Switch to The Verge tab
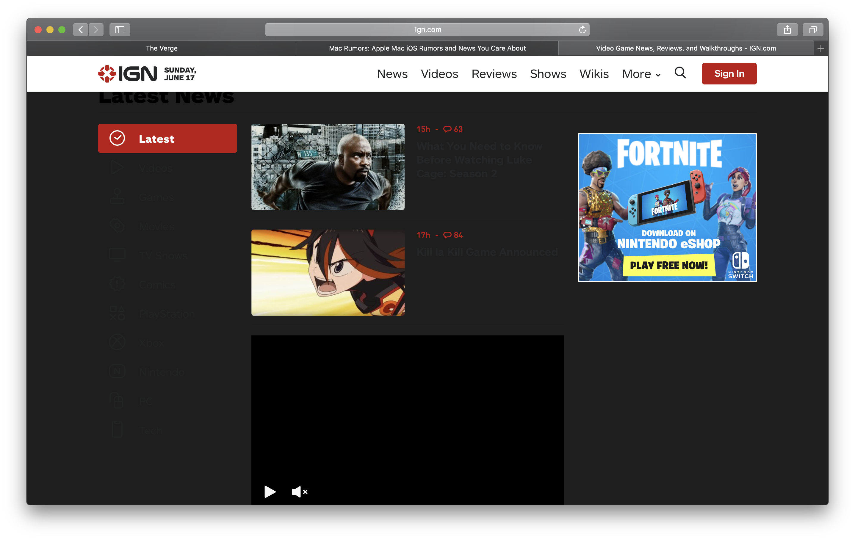855x540 pixels. coord(161,48)
